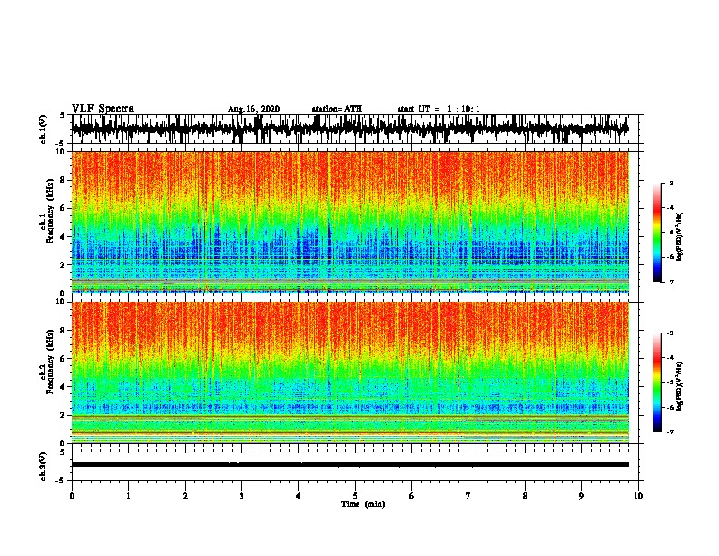Click the log(PSD) label beside ch.1 colorbar
This screenshot has width=719, height=556.
679,236
